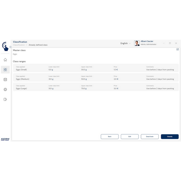Select the Eggs (Small) class row

[95, 68]
